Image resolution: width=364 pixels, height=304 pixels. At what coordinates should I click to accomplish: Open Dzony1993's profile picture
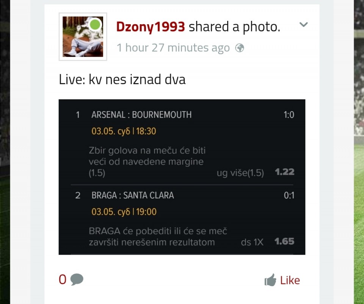click(x=83, y=37)
